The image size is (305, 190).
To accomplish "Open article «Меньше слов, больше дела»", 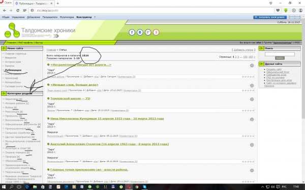I will tap(74, 85).
